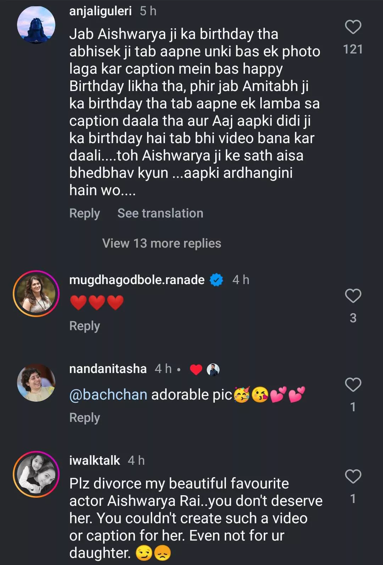Tap the verified badge next to mugdhagodbole.ranade
This screenshot has height=565, width=383.
coord(216,280)
